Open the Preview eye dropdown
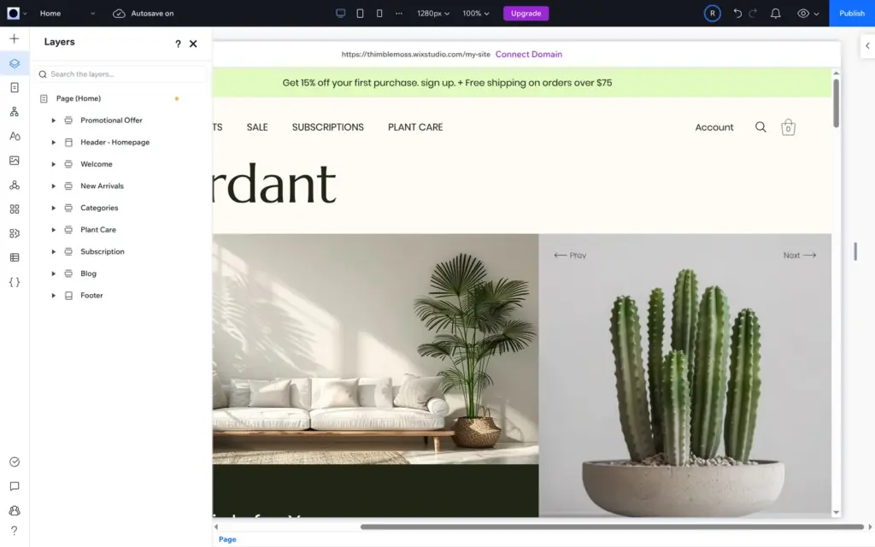Viewport: 875px width, 547px height. pyautogui.click(x=808, y=14)
